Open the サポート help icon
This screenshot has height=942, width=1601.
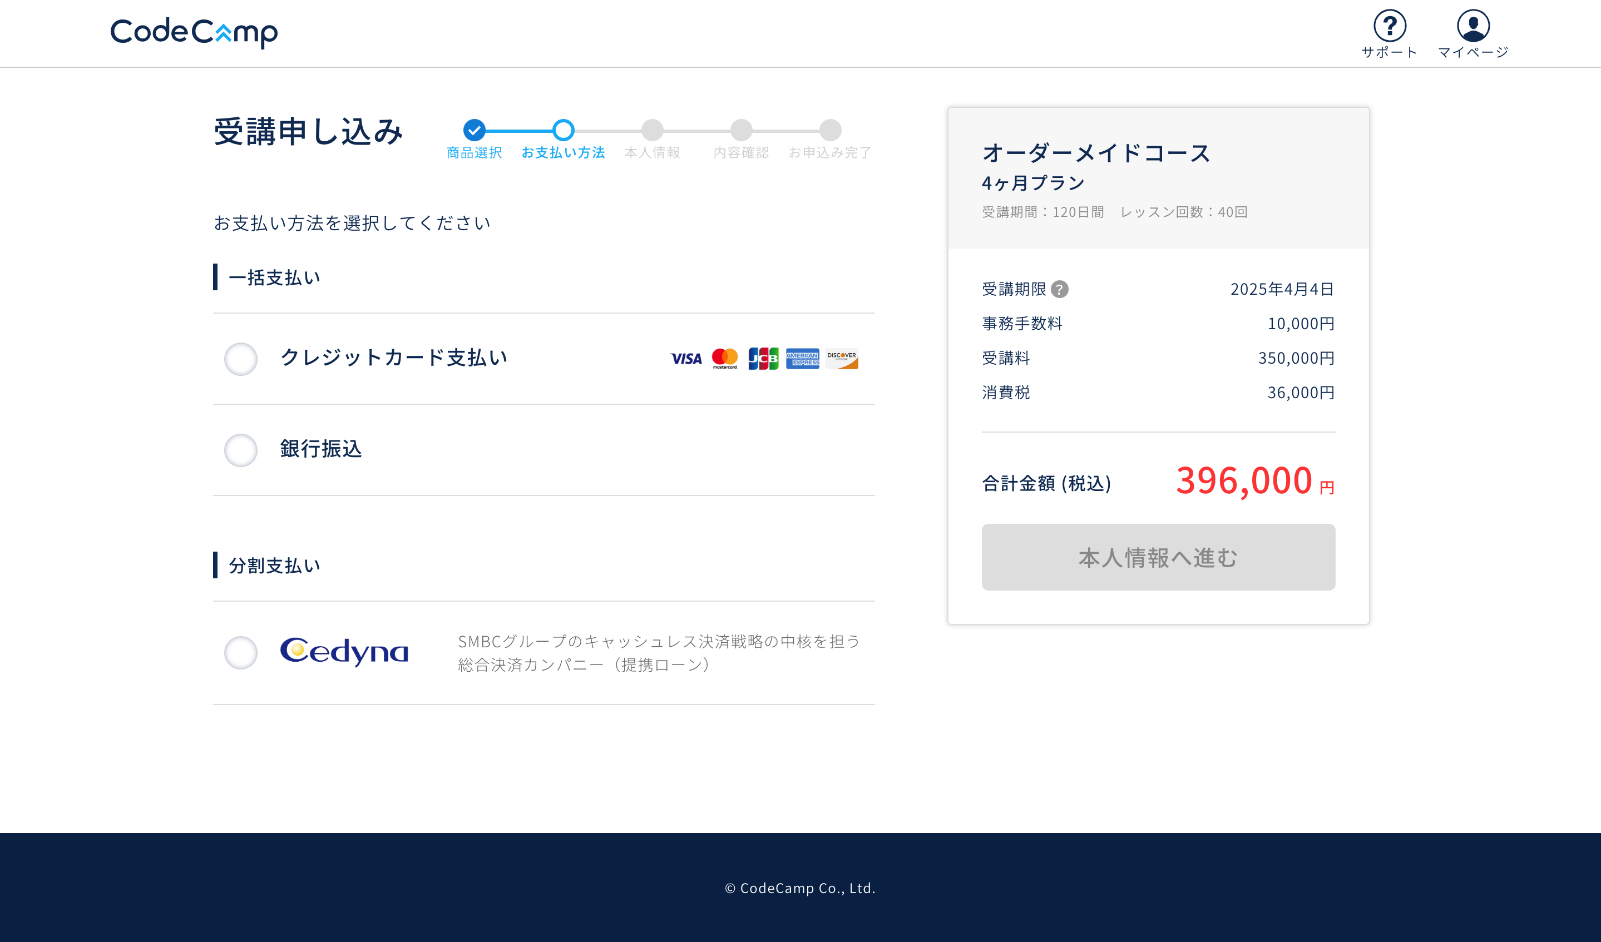1390,26
